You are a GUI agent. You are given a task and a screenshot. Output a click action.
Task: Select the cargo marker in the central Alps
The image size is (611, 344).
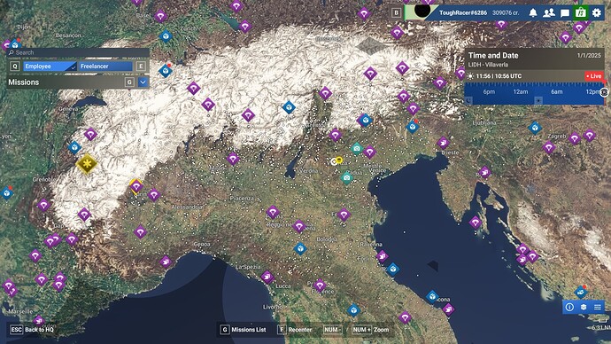[x=289, y=107]
